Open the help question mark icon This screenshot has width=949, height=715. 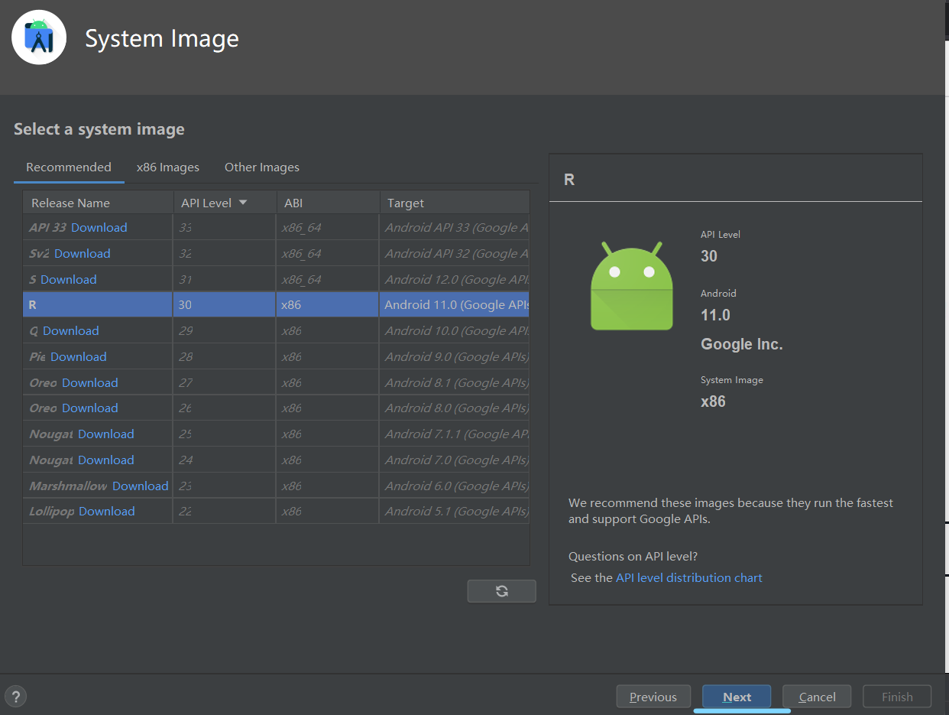(16, 696)
